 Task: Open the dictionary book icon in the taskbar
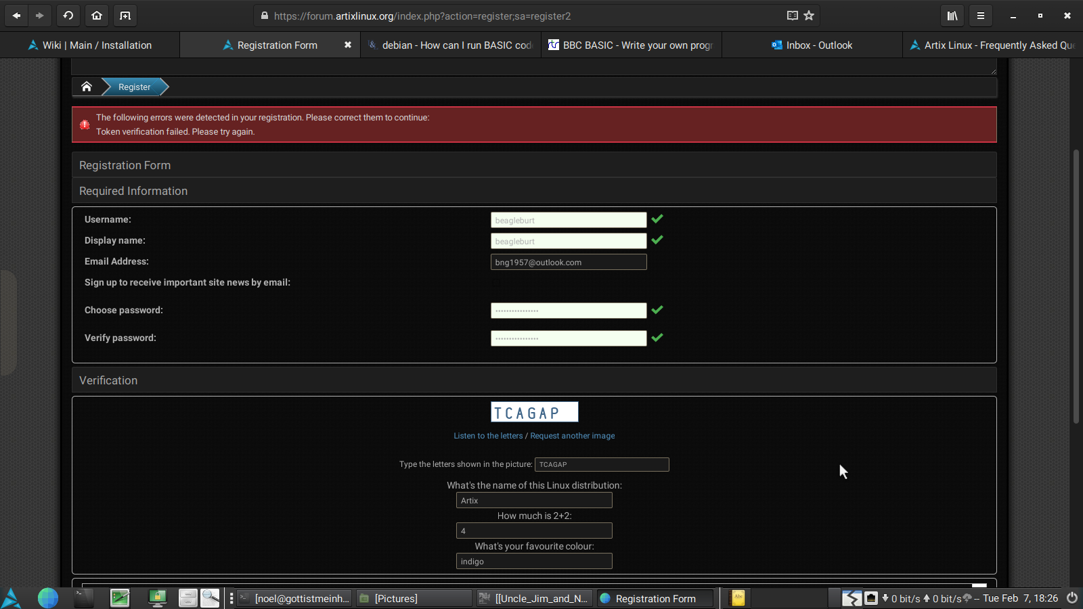(738, 598)
